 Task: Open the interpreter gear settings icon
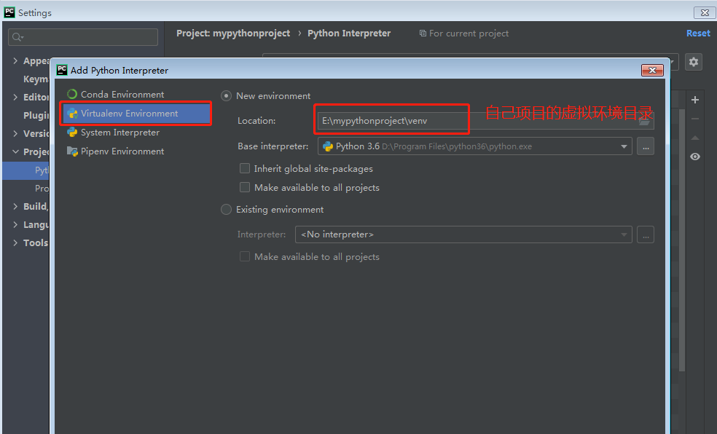tap(693, 62)
